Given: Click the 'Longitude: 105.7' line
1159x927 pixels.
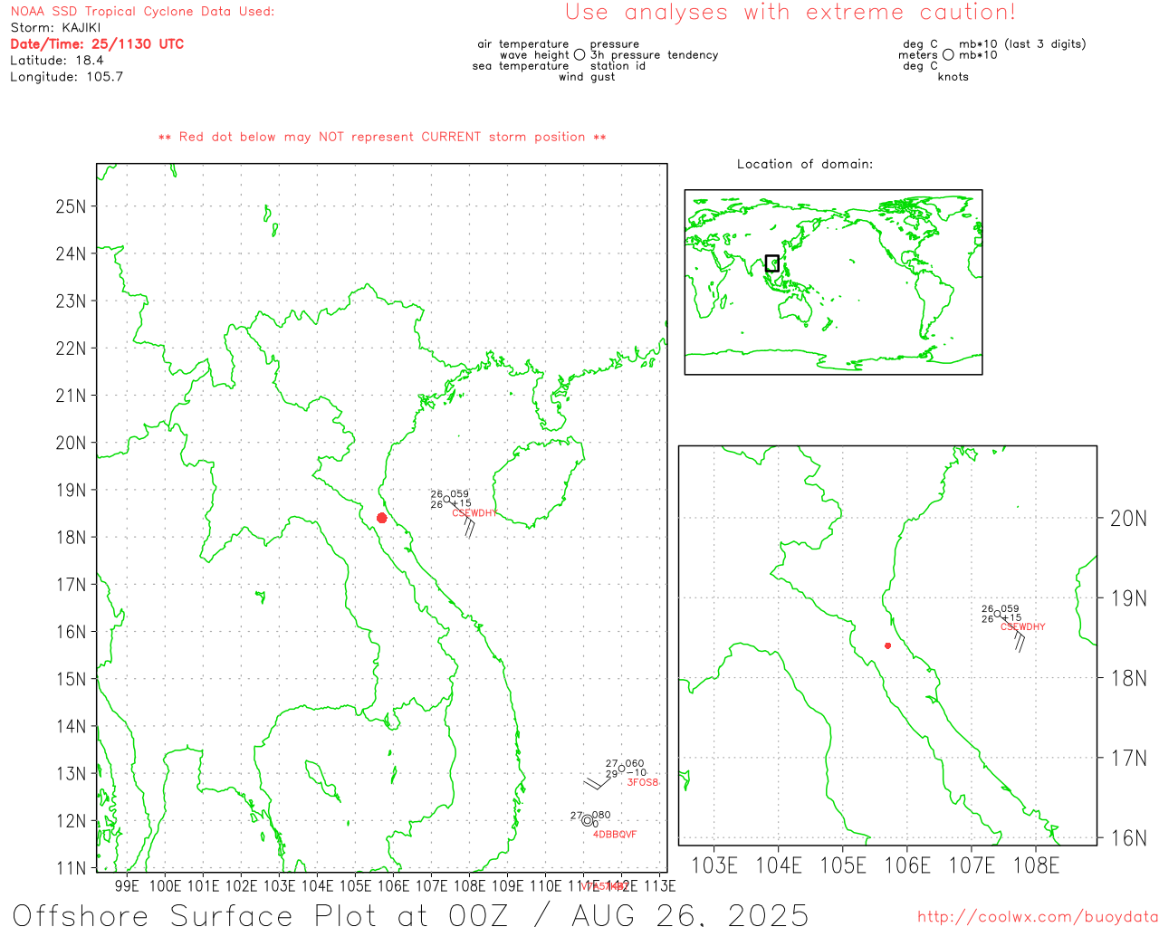Looking at the screenshot, I should click(x=66, y=77).
